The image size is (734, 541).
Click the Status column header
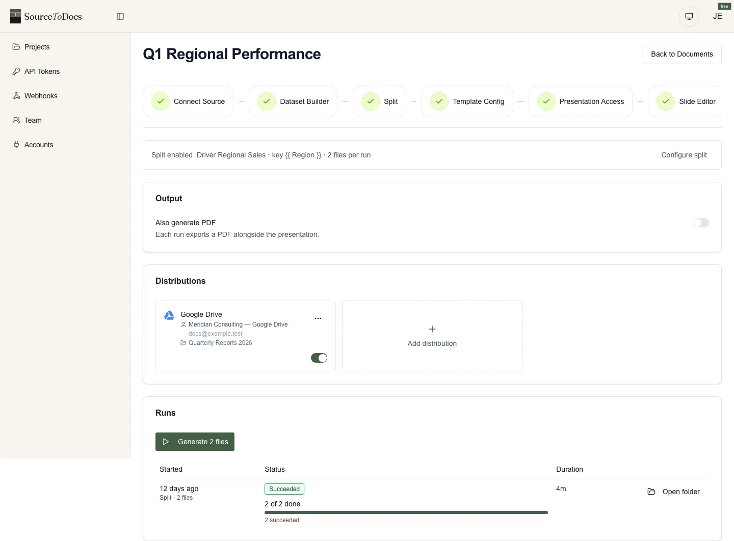point(275,469)
